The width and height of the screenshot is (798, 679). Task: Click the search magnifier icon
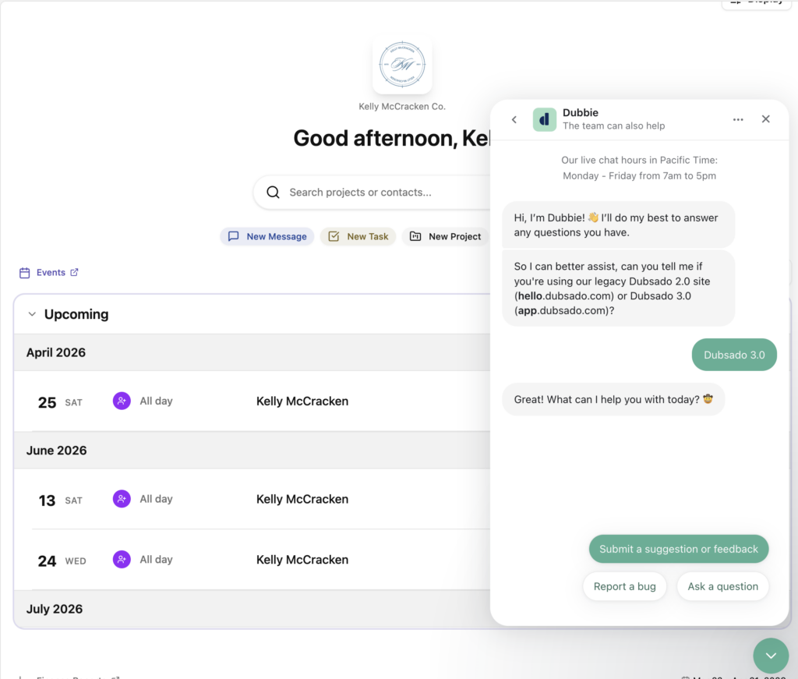tap(273, 193)
